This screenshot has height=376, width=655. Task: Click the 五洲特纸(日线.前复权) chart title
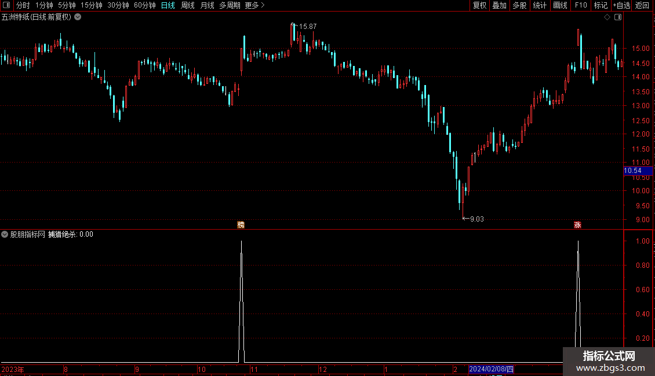click(x=37, y=17)
